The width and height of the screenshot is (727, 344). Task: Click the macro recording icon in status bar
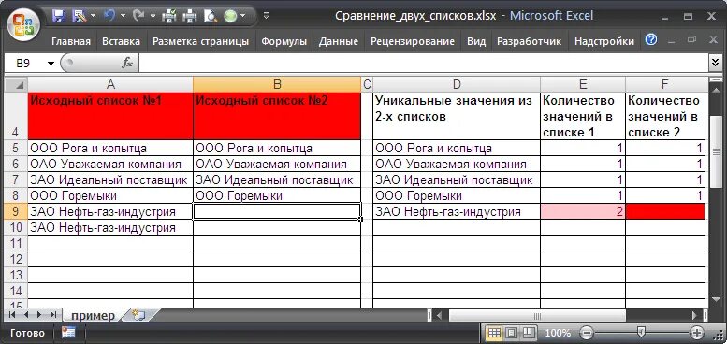pos(68,333)
